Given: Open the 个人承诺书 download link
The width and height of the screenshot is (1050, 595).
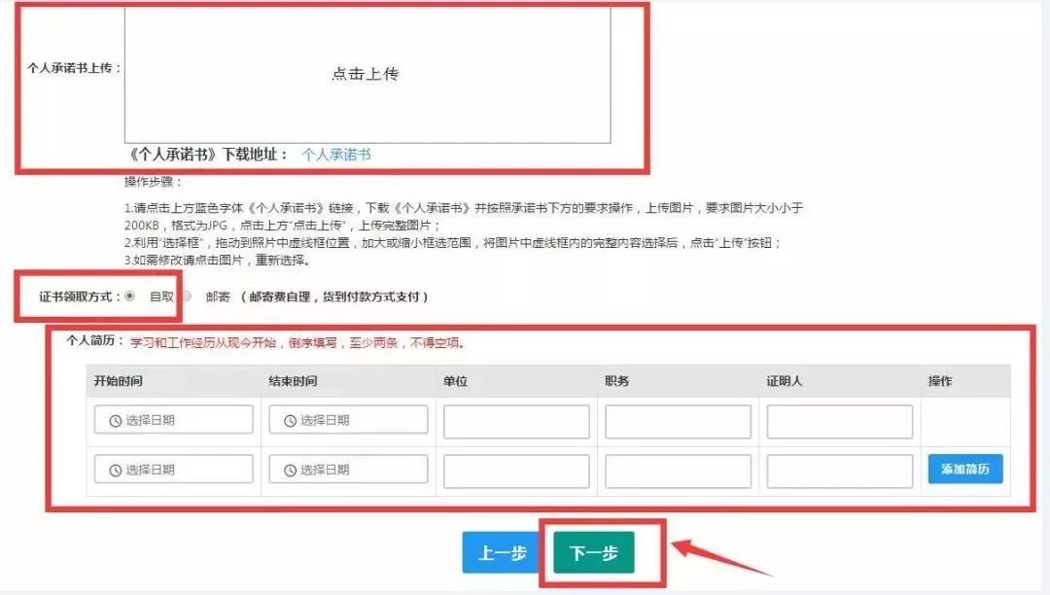Looking at the screenshot, I should click(336, 155).
